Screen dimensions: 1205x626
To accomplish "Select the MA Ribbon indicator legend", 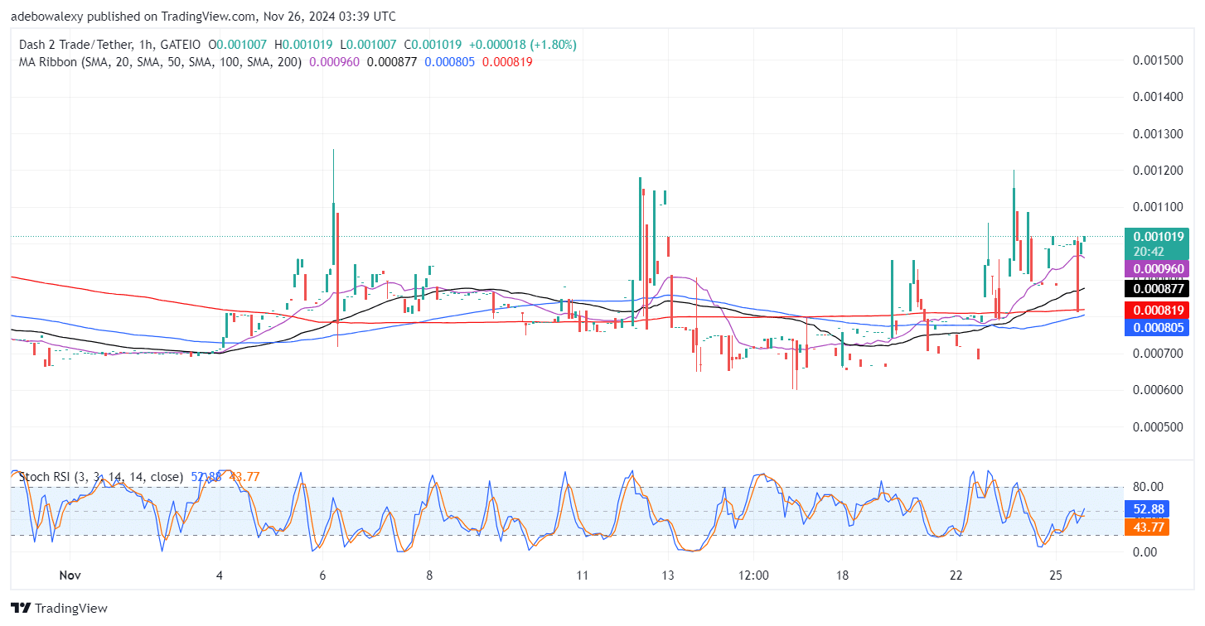I will [161, 61].
